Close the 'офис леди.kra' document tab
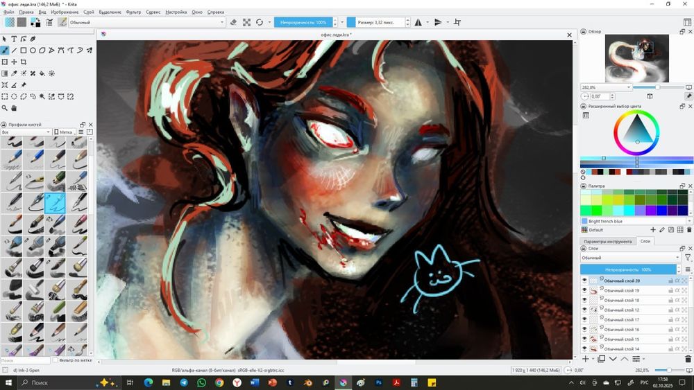This screenshot has height=390, width=694. pyautogui.click(x=569, y=35)
